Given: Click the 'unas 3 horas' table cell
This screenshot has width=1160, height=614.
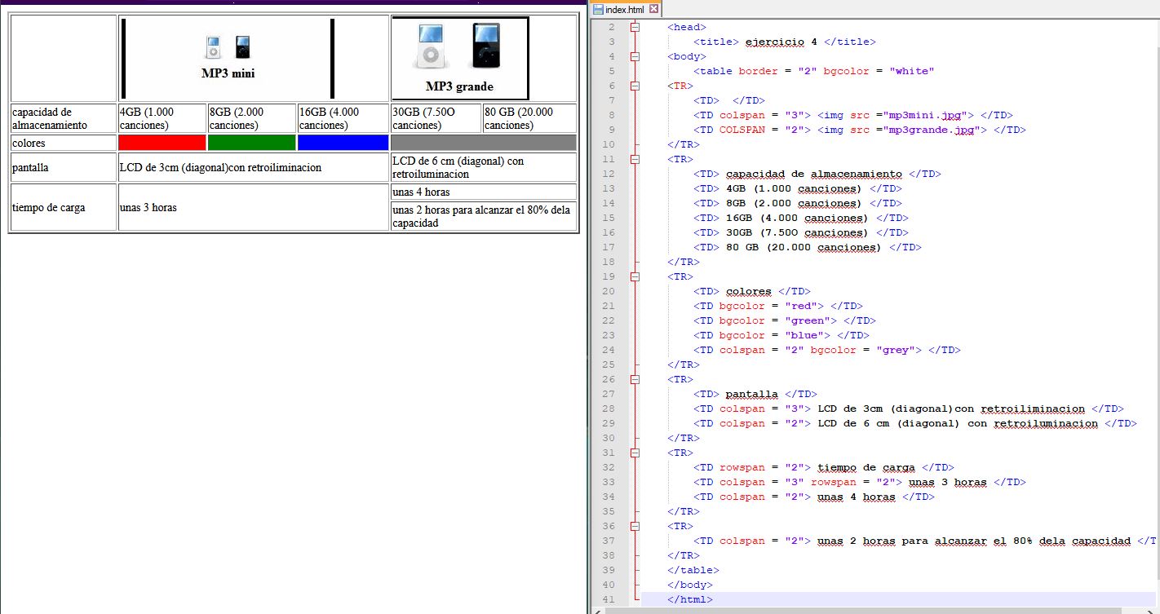Looking at the screenshot, I should [x=253, y=207].
